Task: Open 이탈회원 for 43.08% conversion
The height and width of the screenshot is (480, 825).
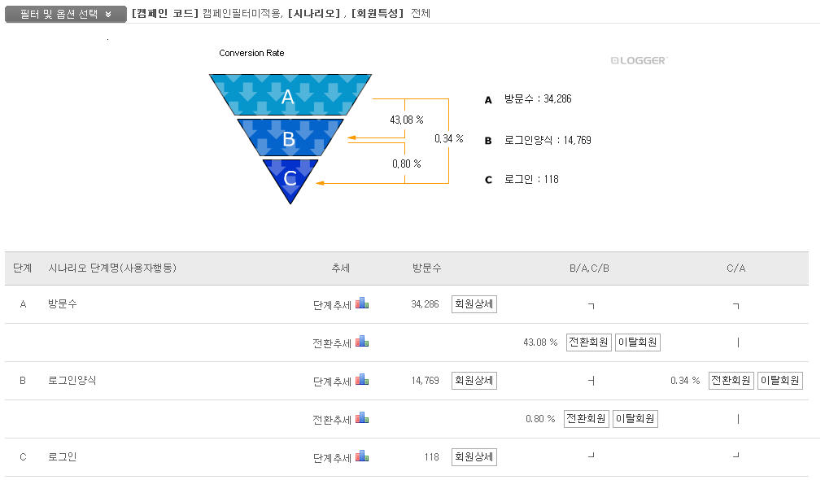Action: tap(637, 343)
